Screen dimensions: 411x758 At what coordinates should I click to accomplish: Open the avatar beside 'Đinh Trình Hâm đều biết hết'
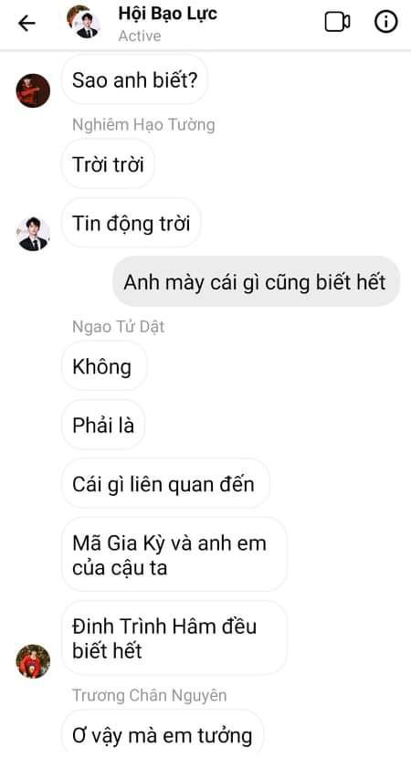(x=33, y=661)
